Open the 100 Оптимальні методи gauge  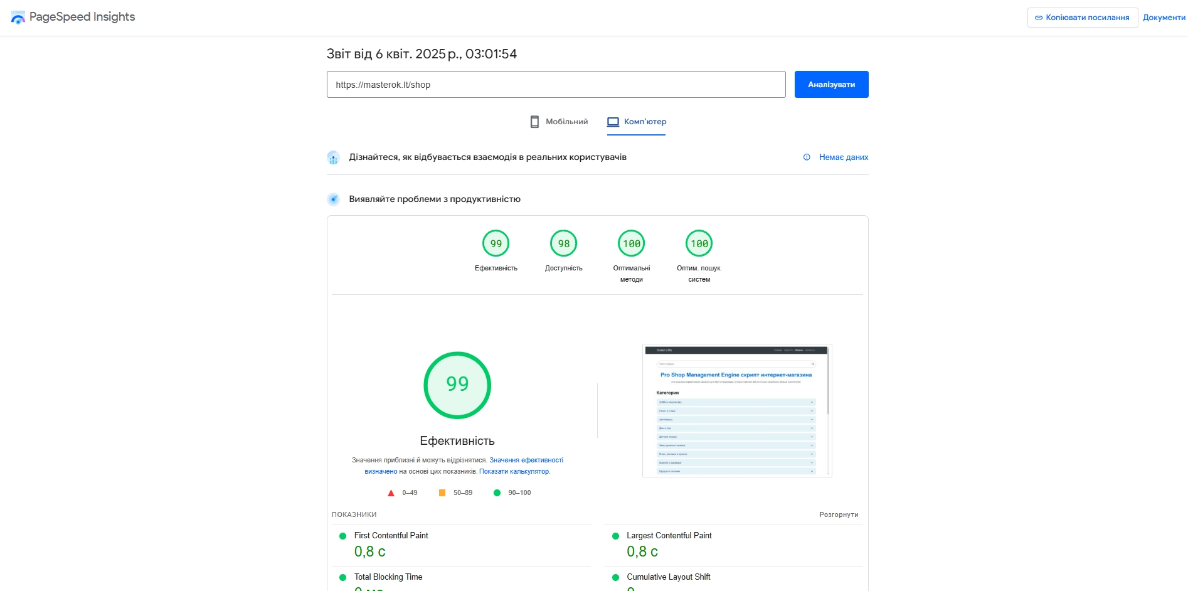631,244
